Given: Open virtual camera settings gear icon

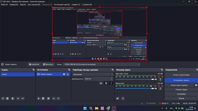Looking at the screenshot, I should pyautogui.click(x=196, y=85).
